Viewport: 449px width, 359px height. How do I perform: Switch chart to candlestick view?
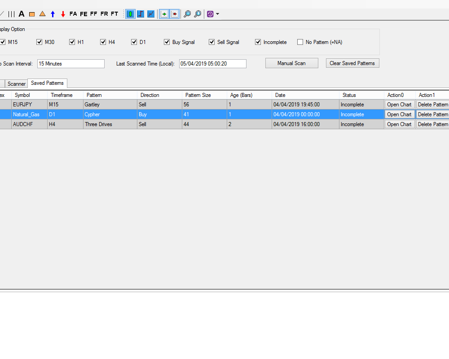(130, 14)
